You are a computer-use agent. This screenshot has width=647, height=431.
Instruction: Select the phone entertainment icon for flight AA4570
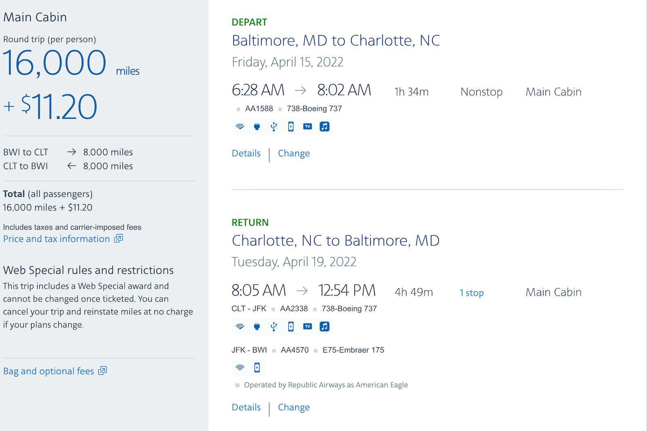click(x=257, y=368)
